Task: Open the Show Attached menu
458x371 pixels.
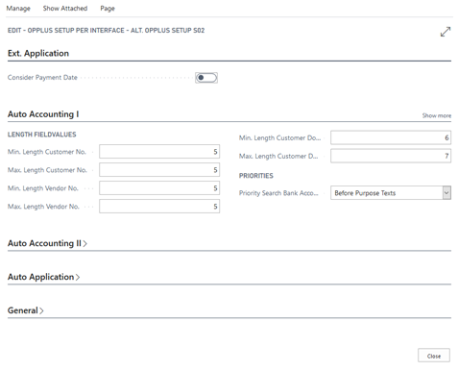Action: point(65,9)
